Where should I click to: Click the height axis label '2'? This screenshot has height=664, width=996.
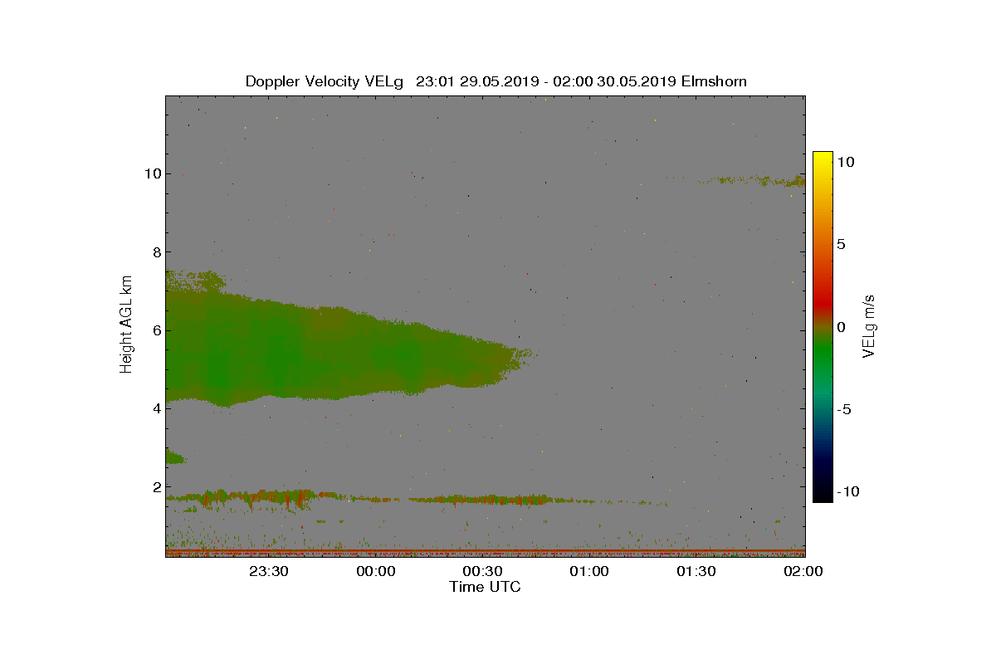click(x=157, y=486)
